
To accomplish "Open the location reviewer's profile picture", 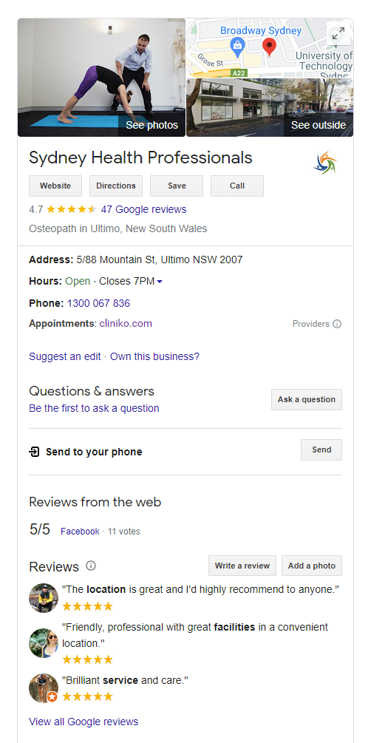I will pos(44,597).
